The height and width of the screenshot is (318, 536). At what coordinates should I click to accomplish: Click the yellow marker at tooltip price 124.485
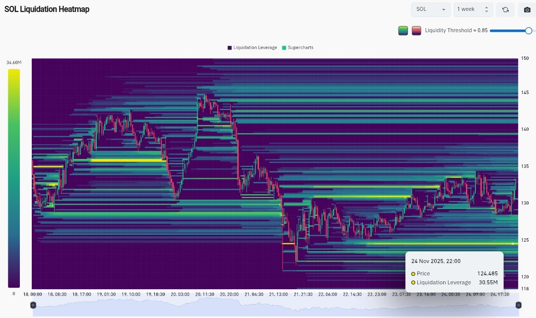click(513, 244)
